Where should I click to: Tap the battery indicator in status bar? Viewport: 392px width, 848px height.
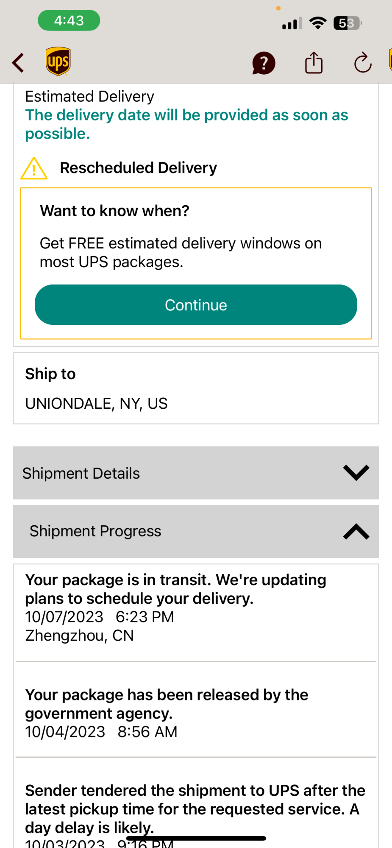tap(348, 23)
